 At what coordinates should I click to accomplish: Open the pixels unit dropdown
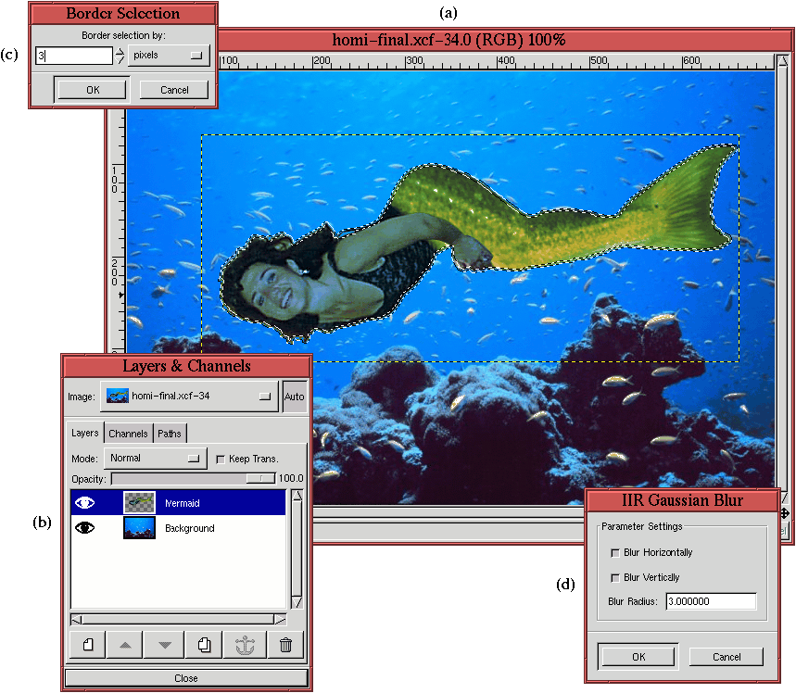pyautogui.click(x=168, y=56)
